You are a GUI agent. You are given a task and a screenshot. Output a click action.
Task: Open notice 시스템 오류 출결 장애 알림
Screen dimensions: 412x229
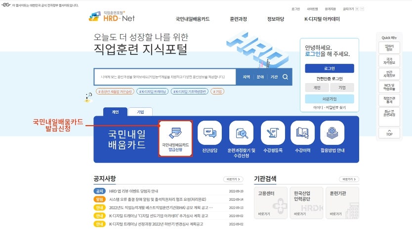(158, 199)
